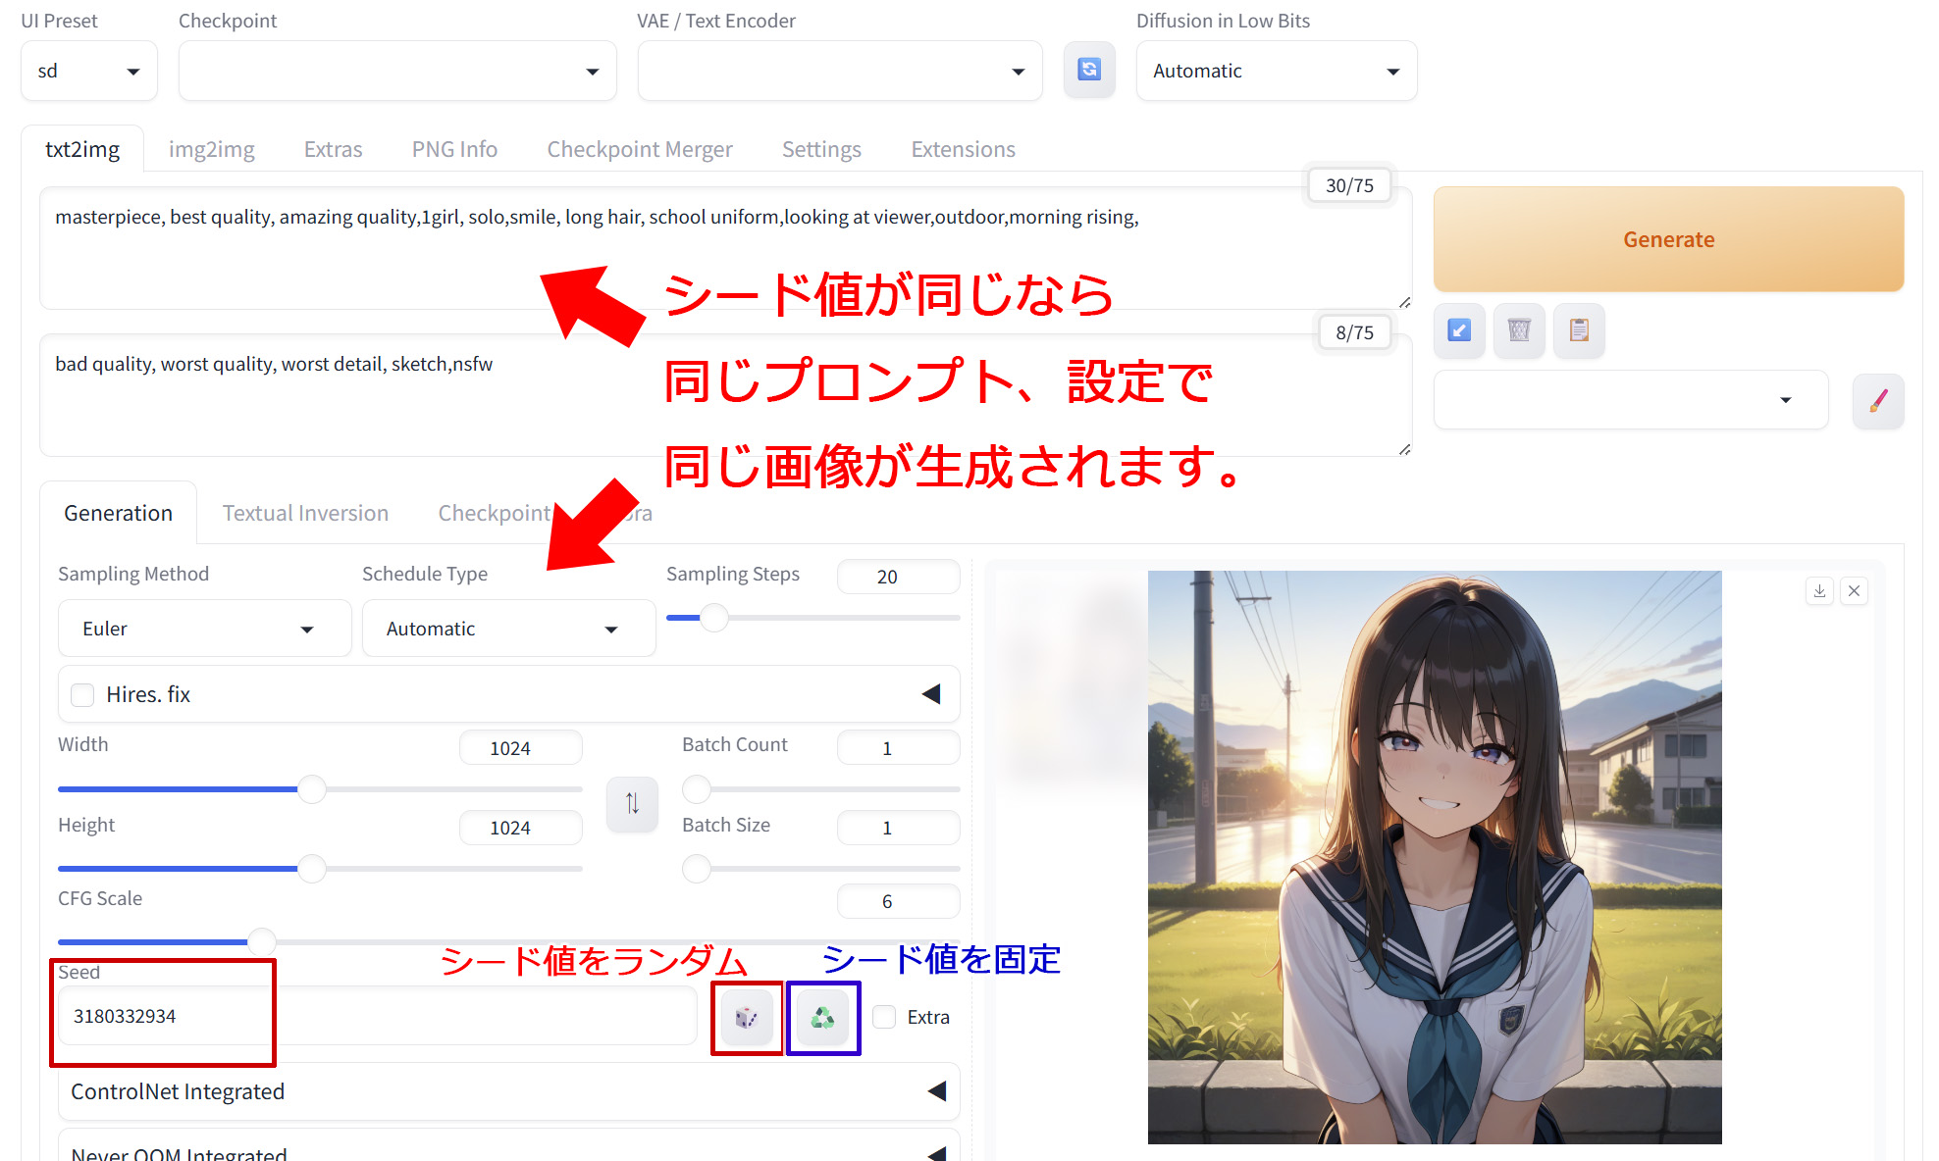The height and width of the screenshot is (1161, 1939).
Task: Click the pencil edit styles icon
Action: tap(1877, 400)
